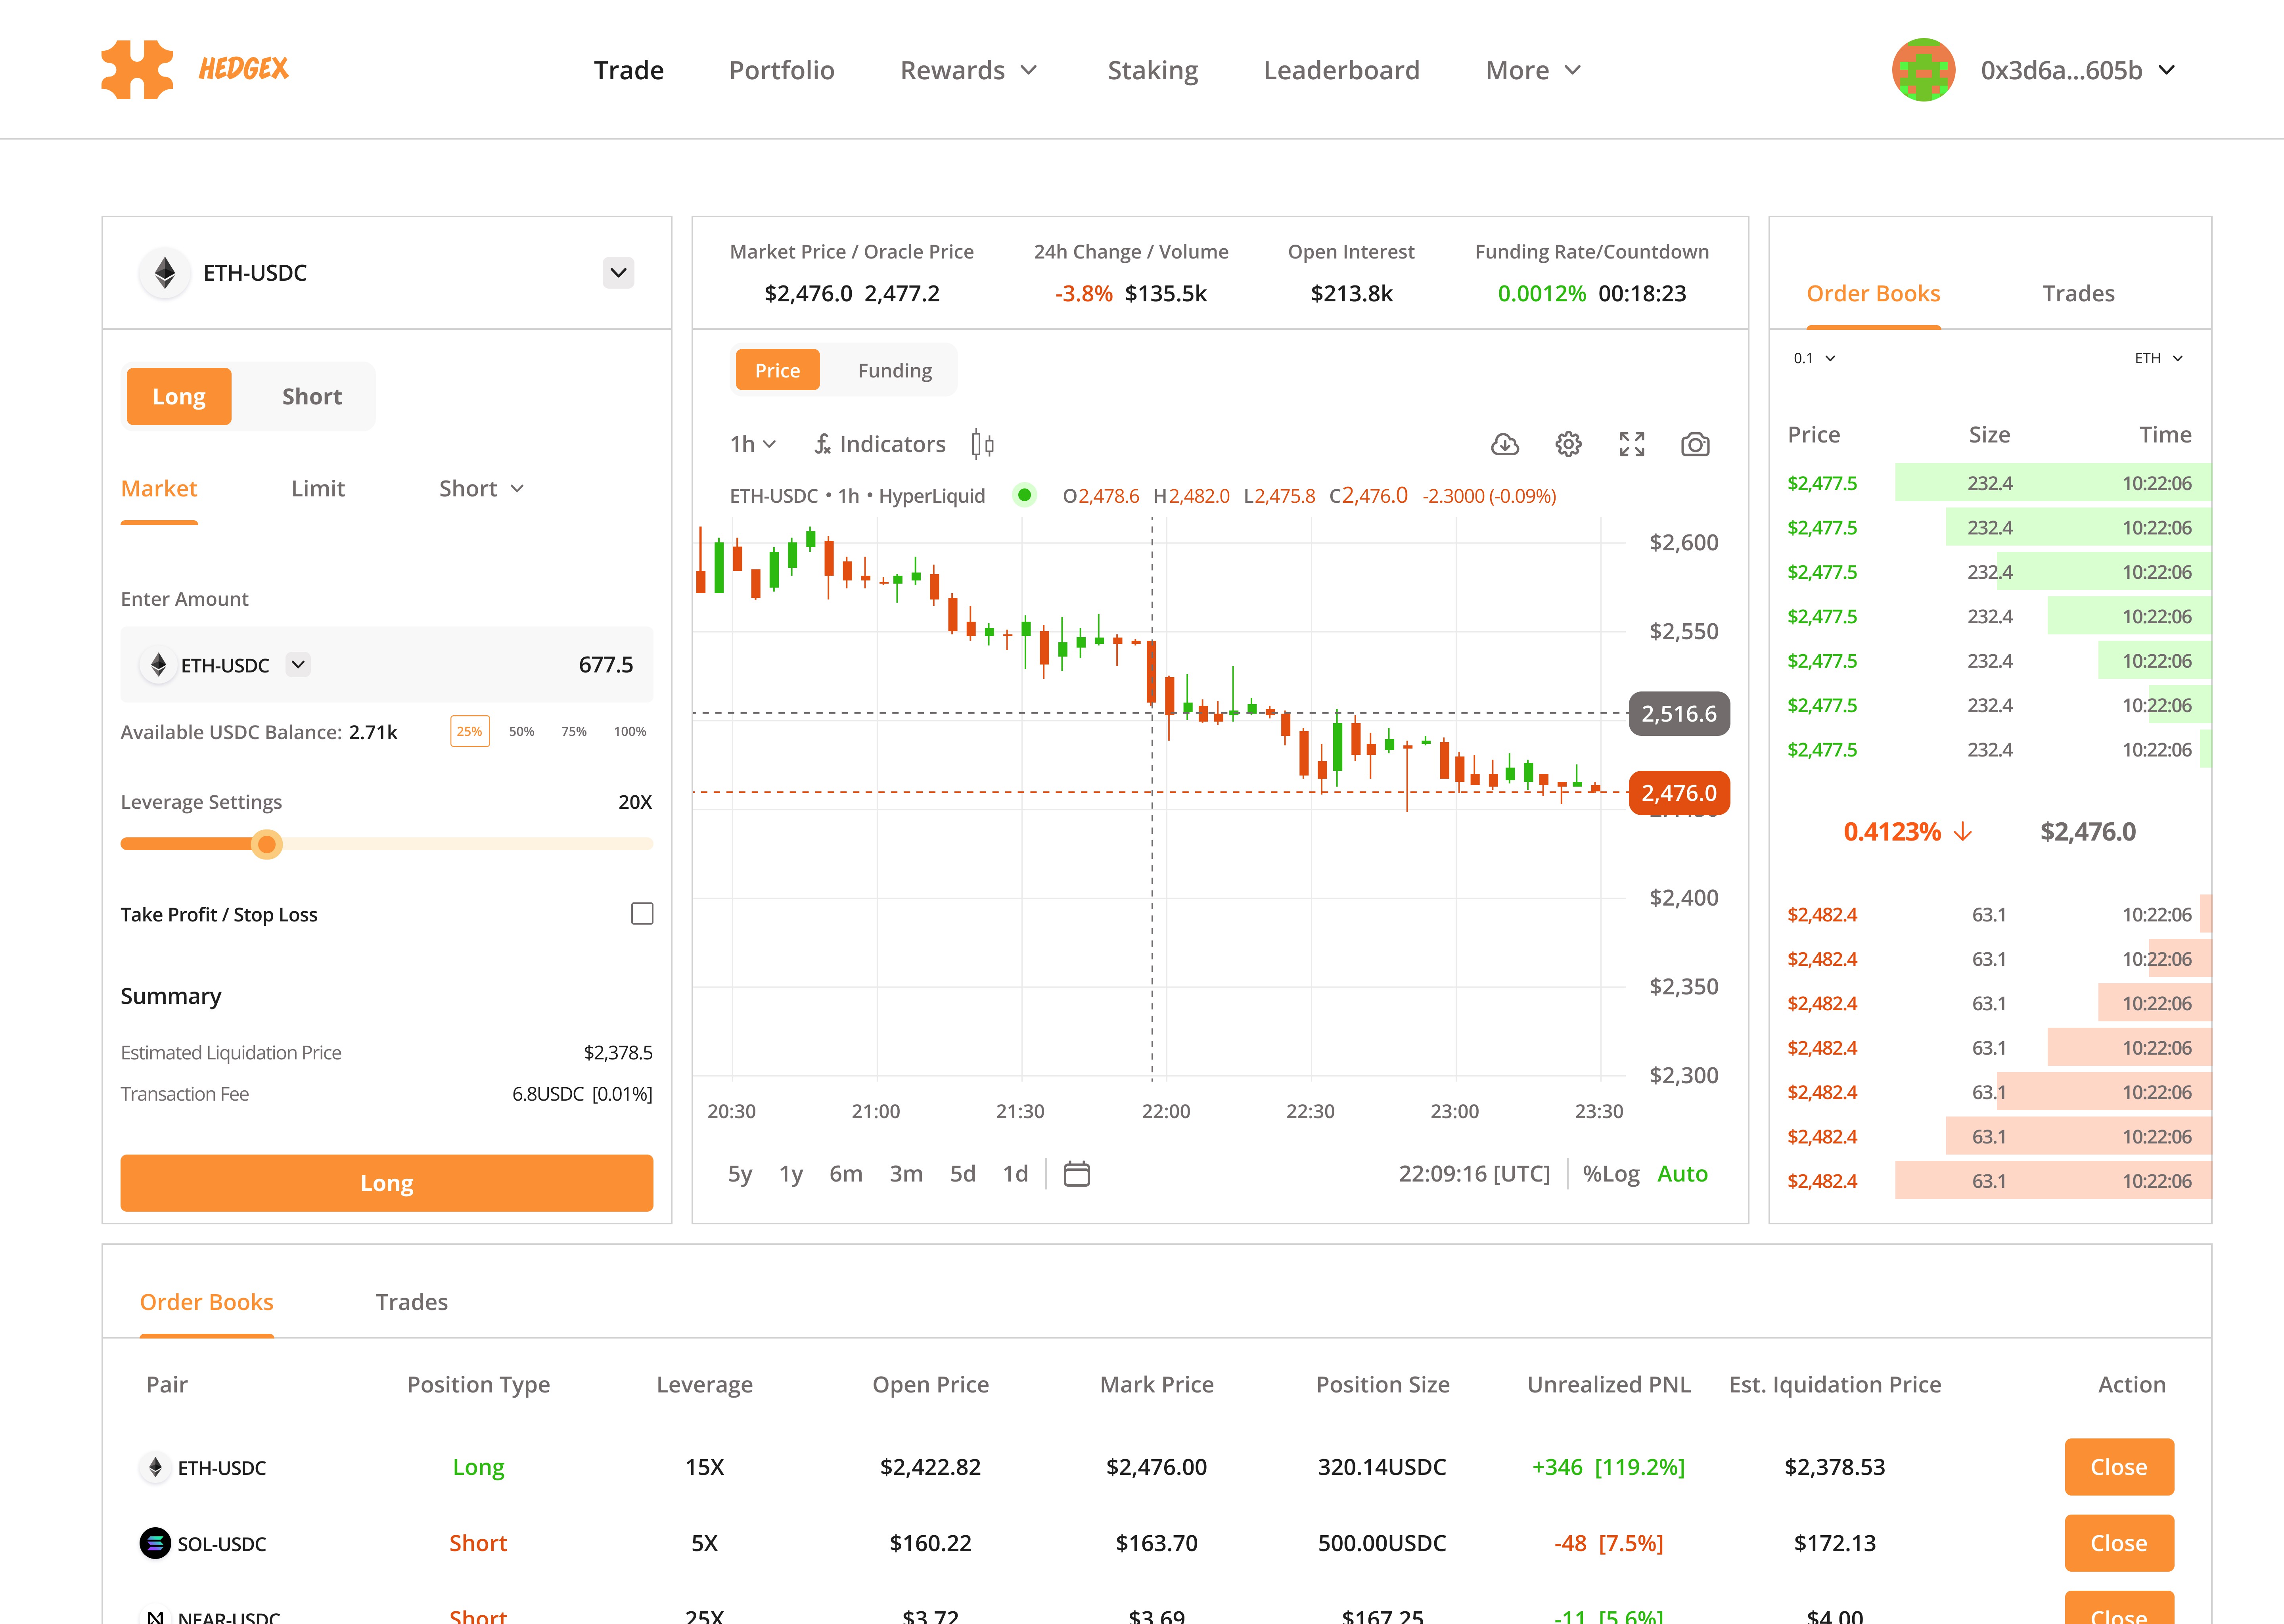The height and width of the screenshot is (1624, 2284).
Task: Toggle Auto scale on chart
Action: pyautogui.click(x=1682, y=1174)
